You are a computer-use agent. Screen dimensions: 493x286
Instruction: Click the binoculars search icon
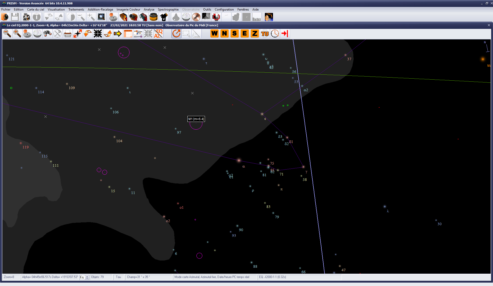(x=47, y=33)
